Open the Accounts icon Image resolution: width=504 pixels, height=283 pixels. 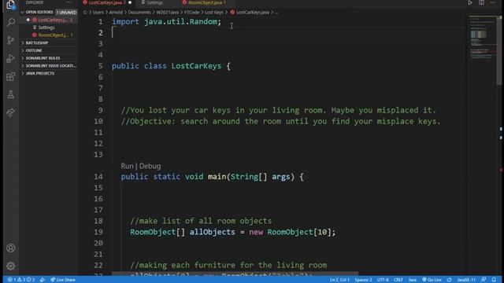click(x=10, y=248)
